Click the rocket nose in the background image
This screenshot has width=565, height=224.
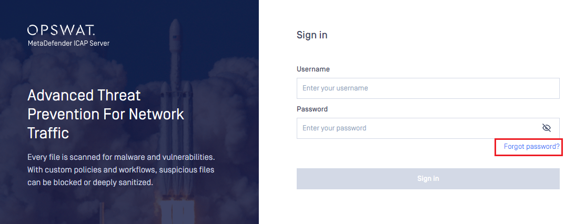click(175, 27)
